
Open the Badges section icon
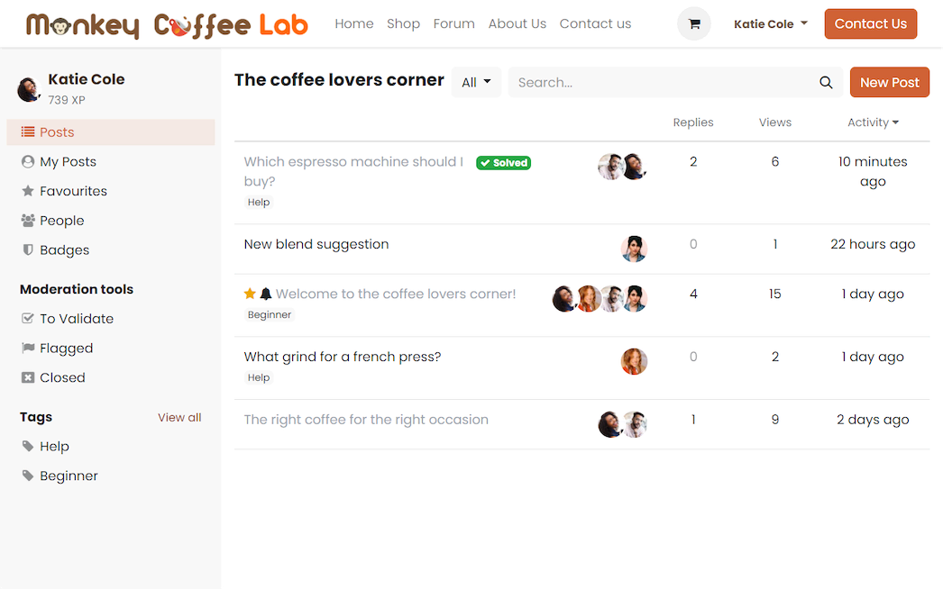point(29,250)
